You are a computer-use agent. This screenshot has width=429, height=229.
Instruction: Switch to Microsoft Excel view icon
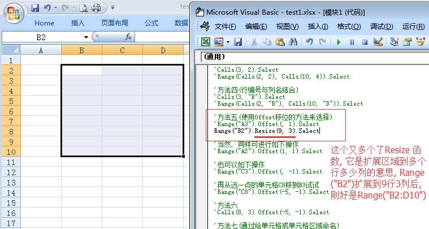point(206,42)
